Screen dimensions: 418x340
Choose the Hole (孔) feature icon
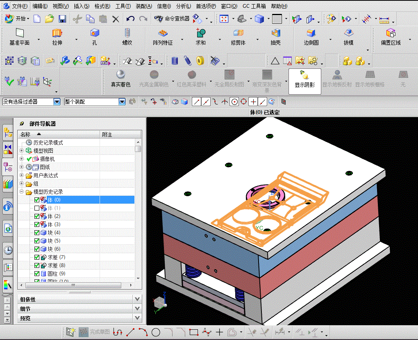point(95,33)
